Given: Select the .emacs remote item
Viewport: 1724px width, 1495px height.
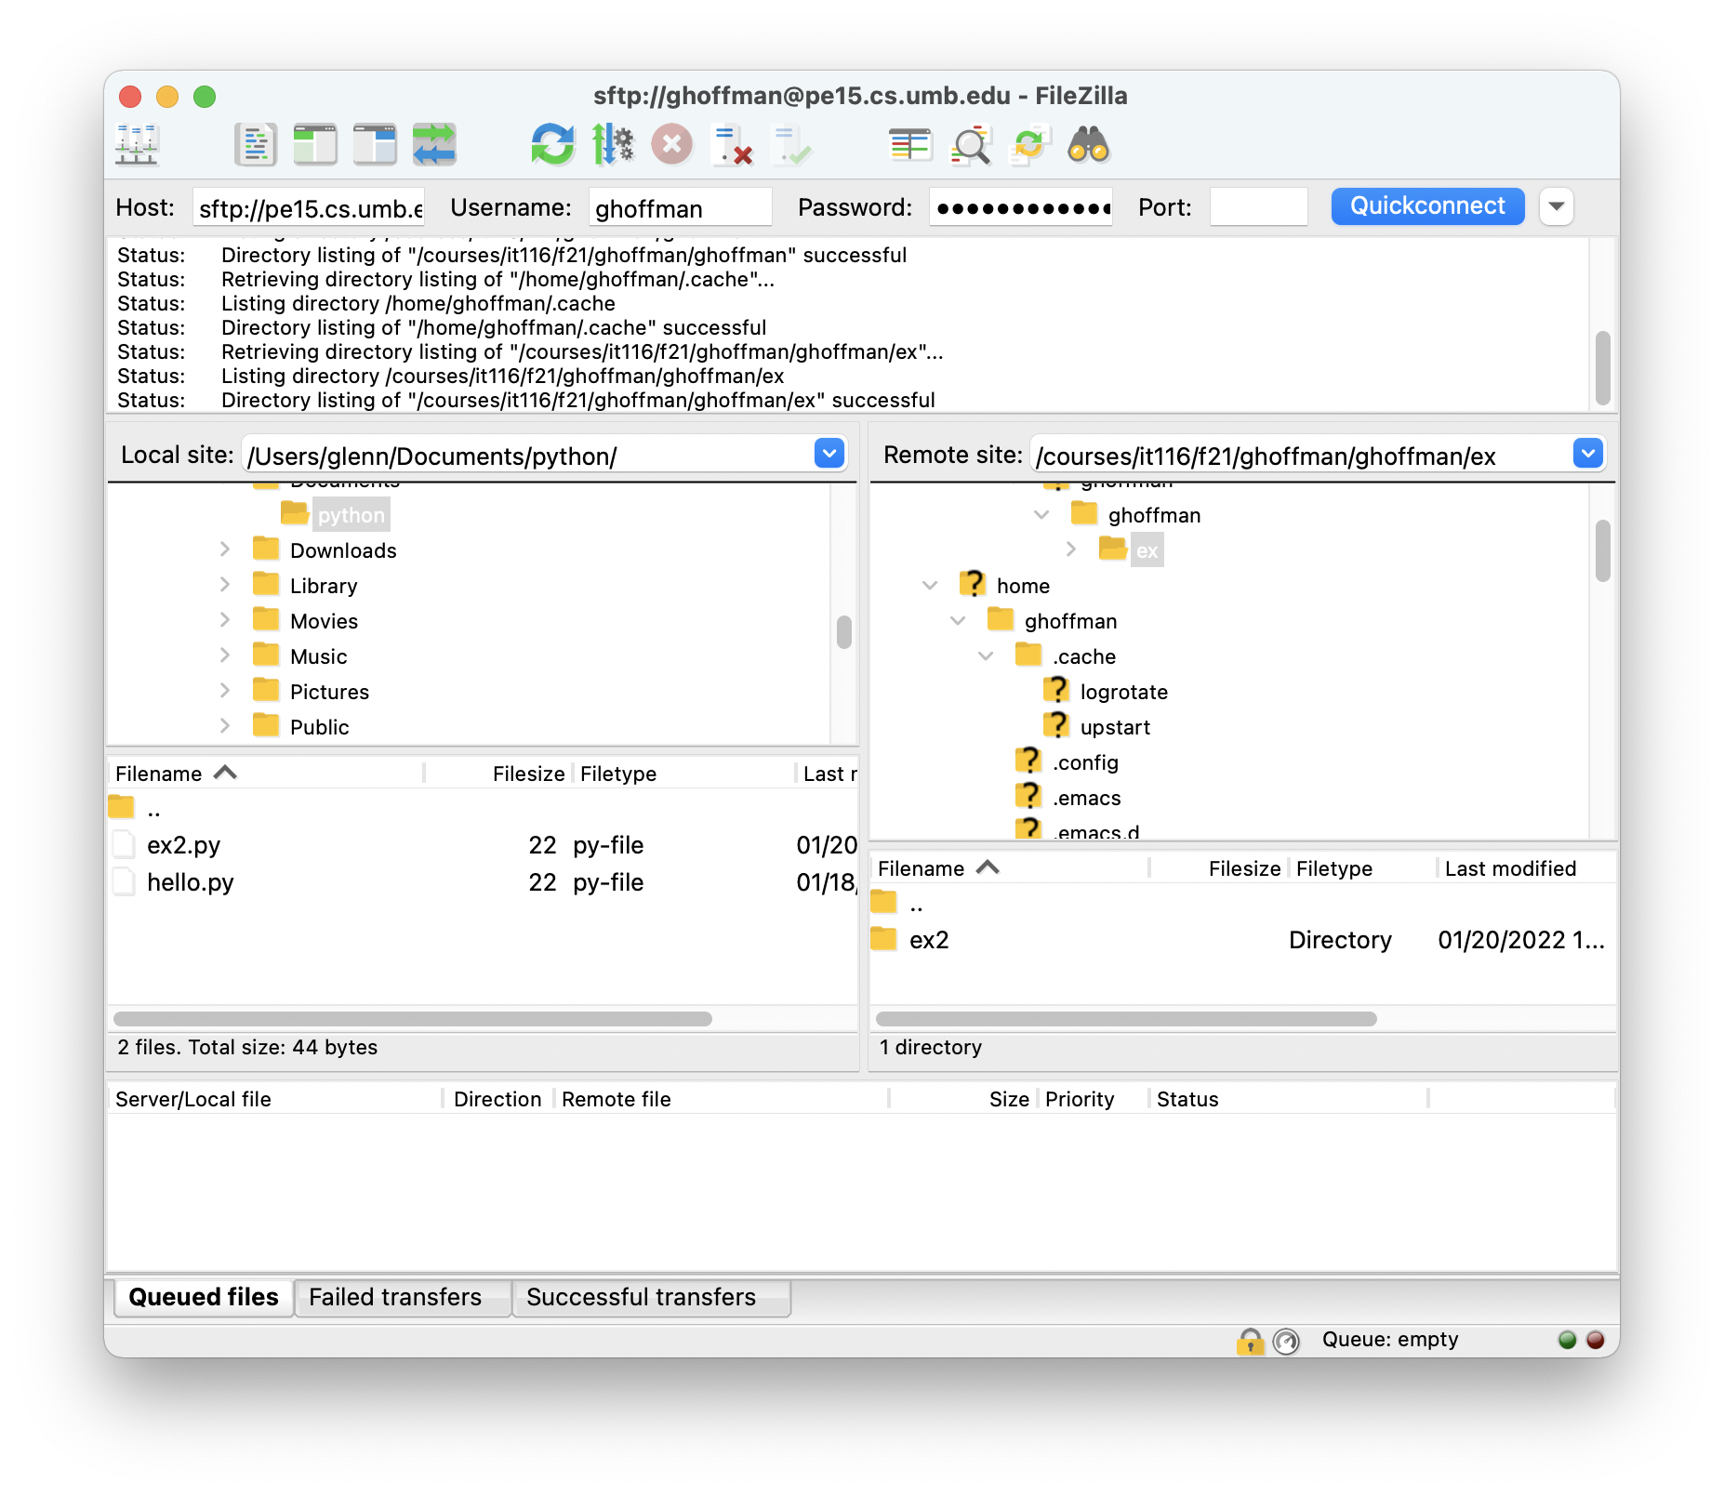Looking at the screenshot, I should pyautogui.click(x=1086, y=798).
